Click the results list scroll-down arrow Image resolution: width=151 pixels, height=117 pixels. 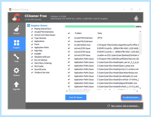140,88
